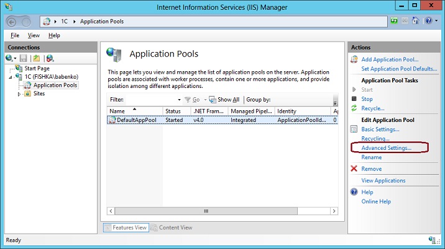Sort by Name column header

point(134,111)
